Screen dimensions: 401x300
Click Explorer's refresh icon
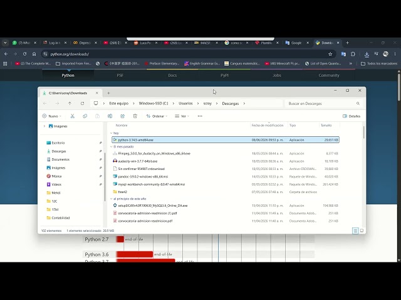point(82,103)
